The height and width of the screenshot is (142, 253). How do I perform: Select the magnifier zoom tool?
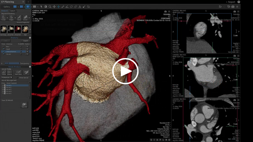pos(50,7)
